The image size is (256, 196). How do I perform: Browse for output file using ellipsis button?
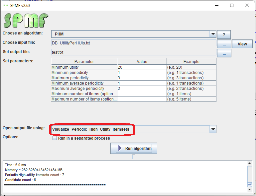pos(224,53)
